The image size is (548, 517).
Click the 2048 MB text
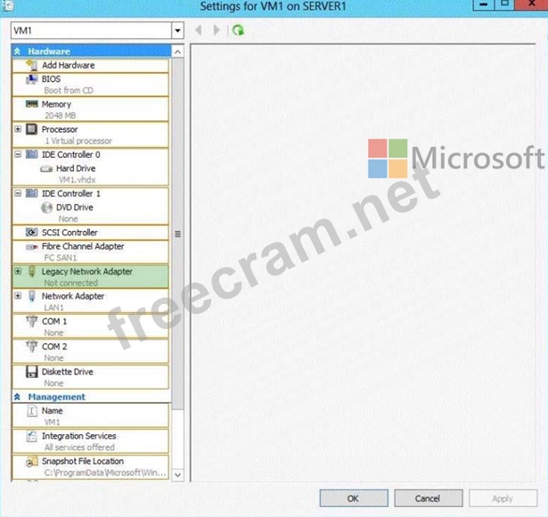pos(60,115)
